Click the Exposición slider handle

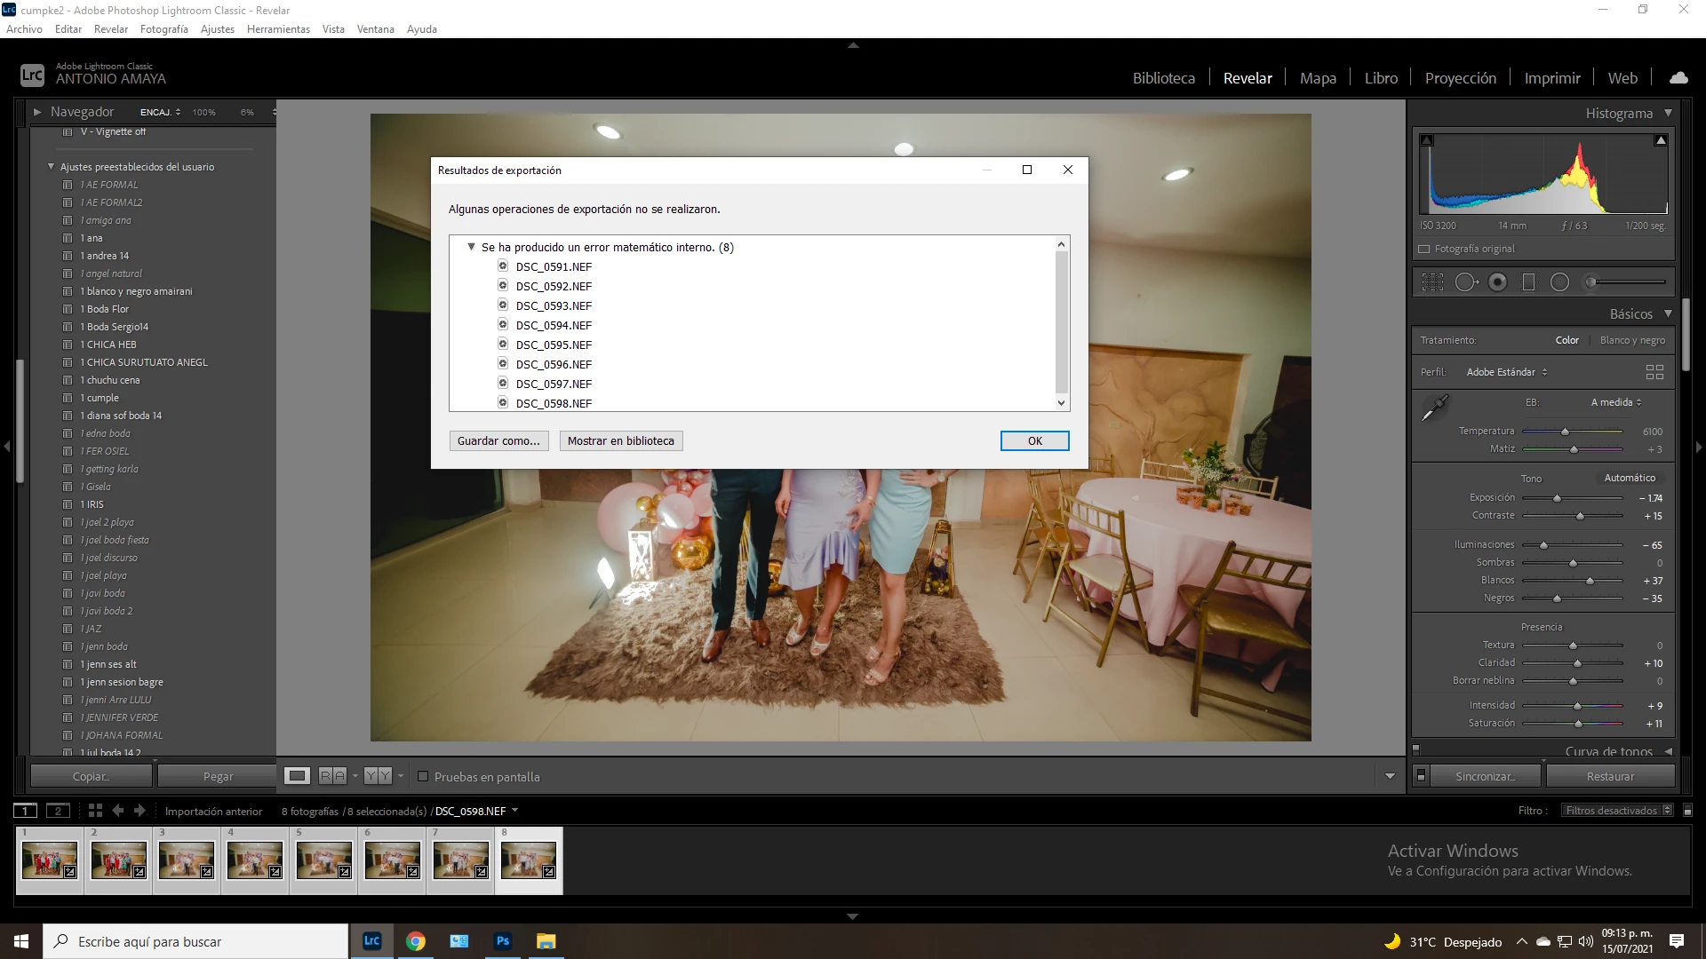[1557, 498]
